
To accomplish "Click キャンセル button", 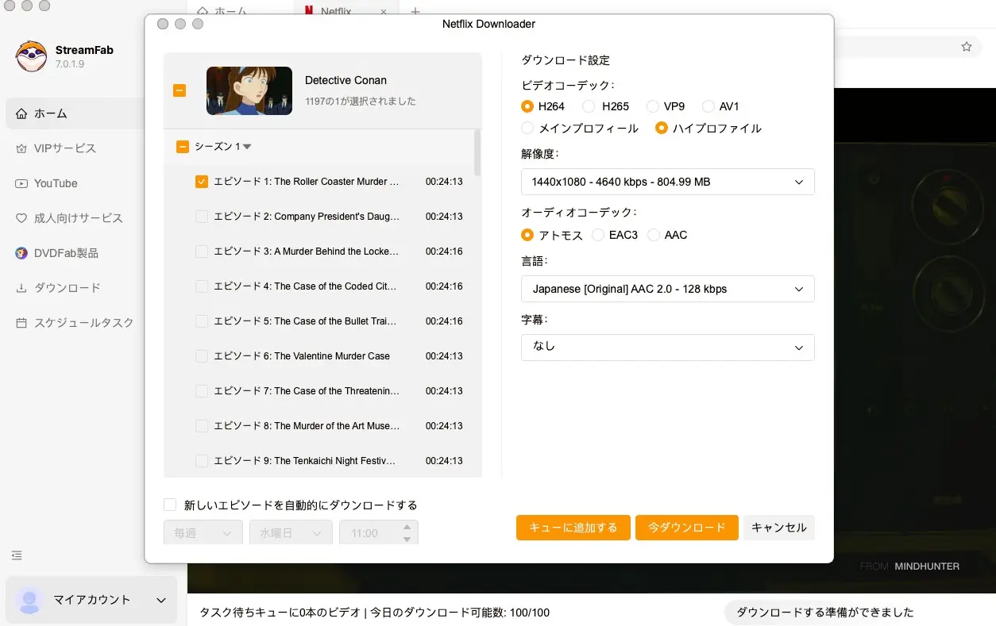I will [x=779, y=528].
